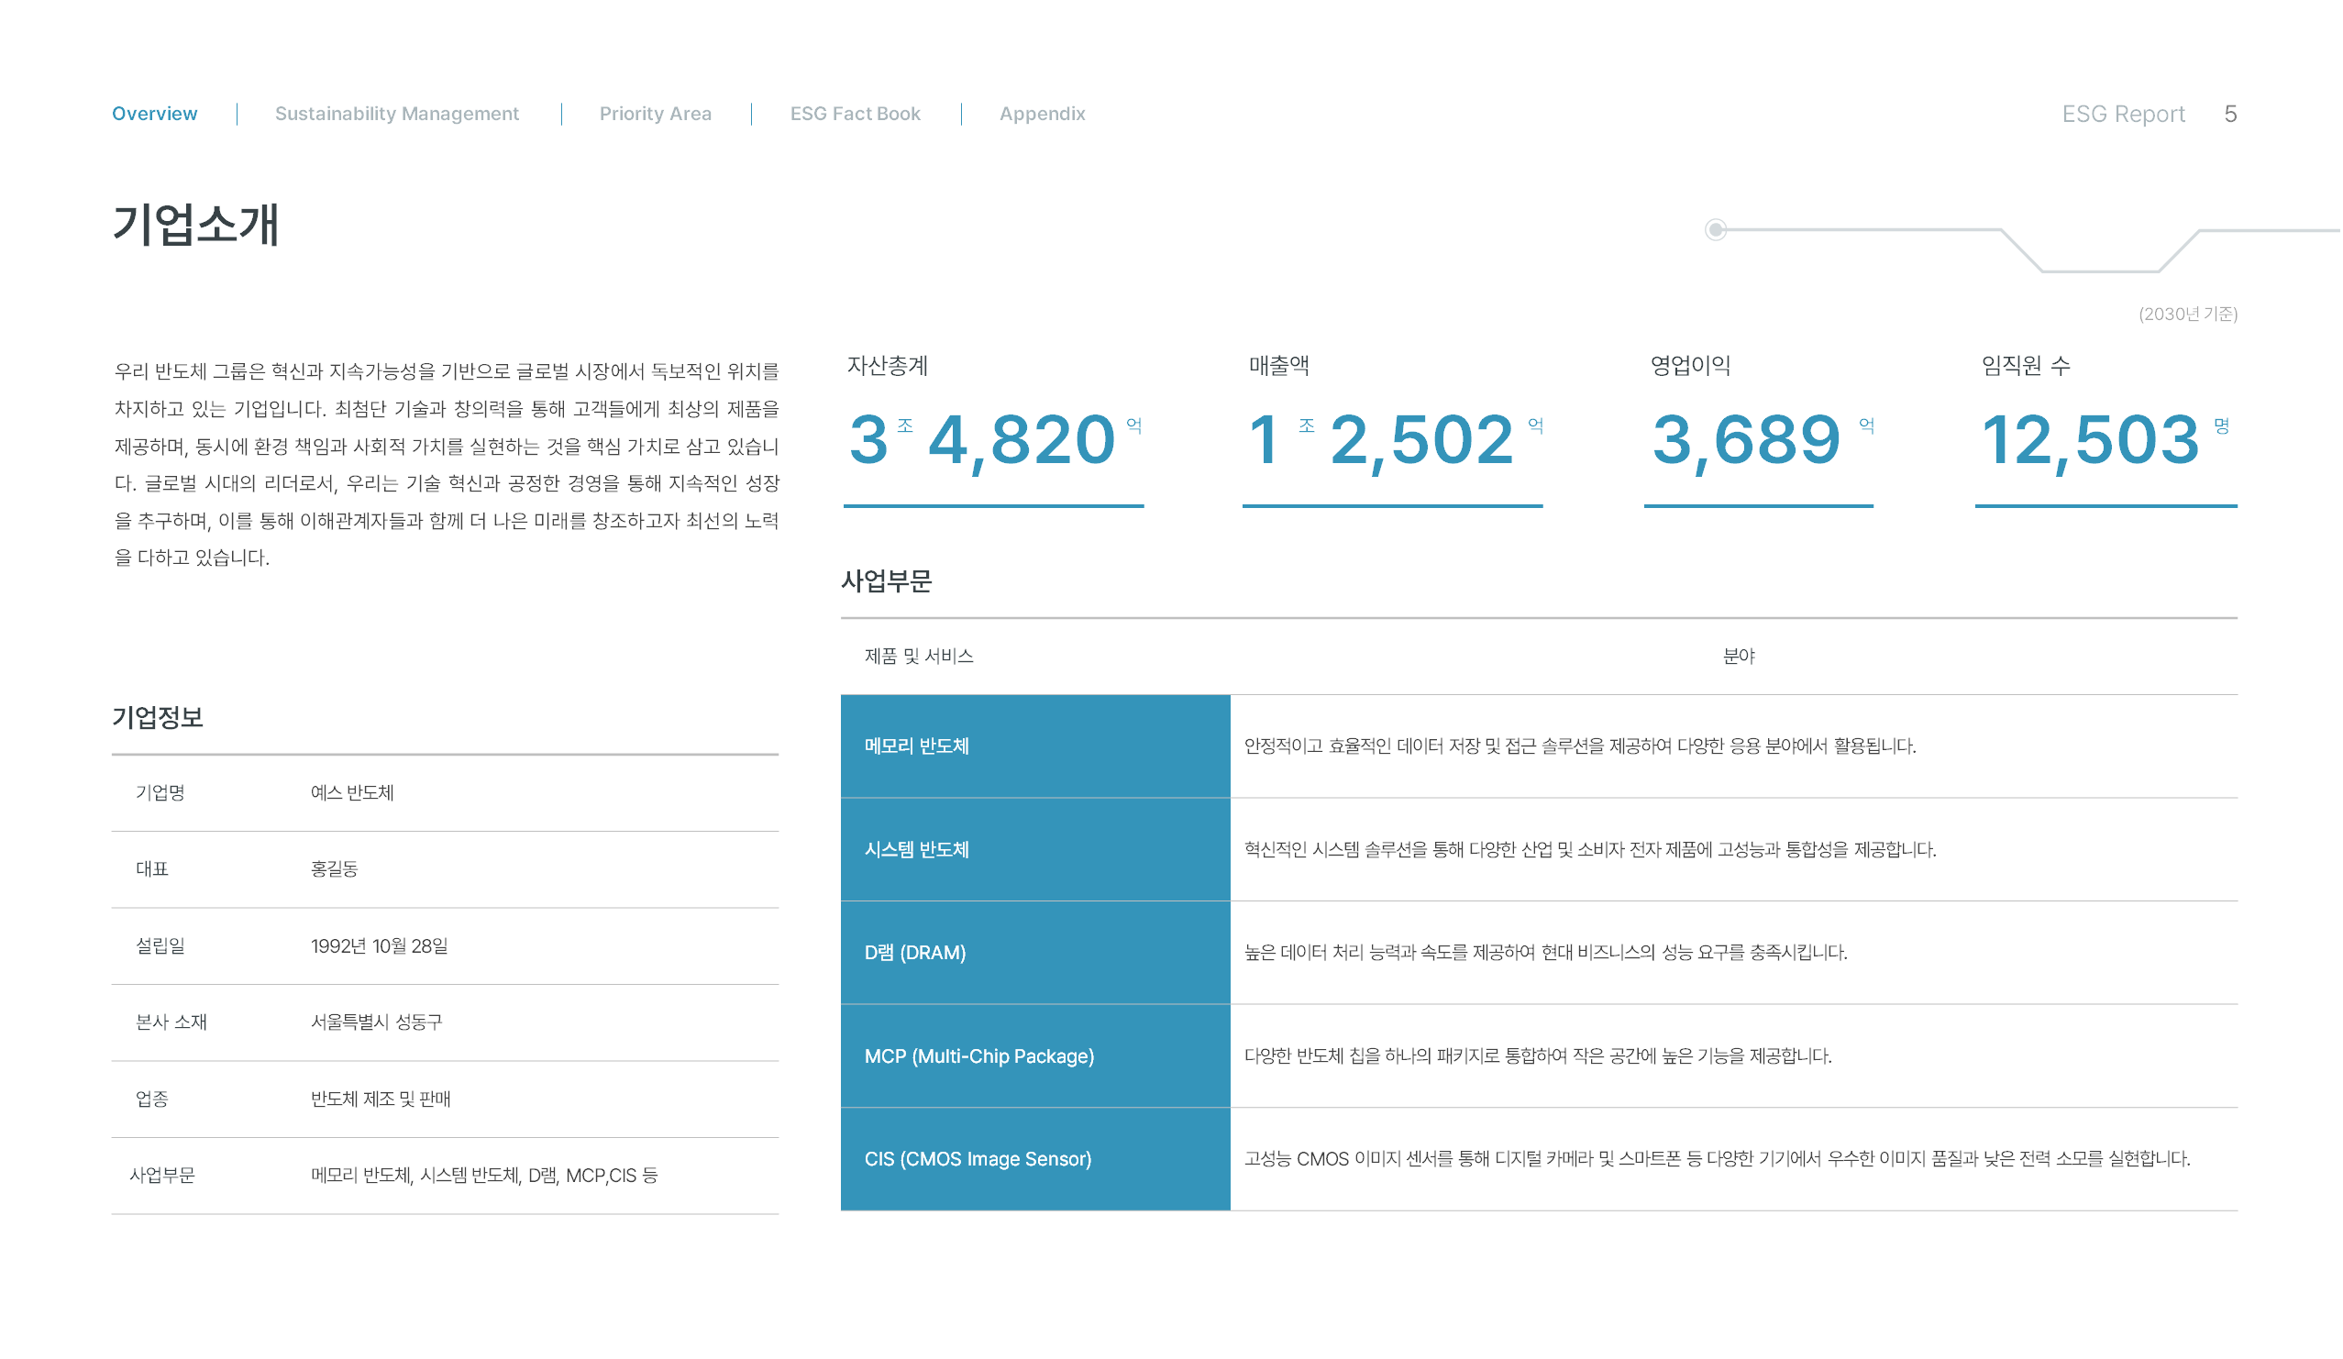The image size is (2343, 1359).
Task: Click the 사업부문 section heading
Action: pos(886,582)
